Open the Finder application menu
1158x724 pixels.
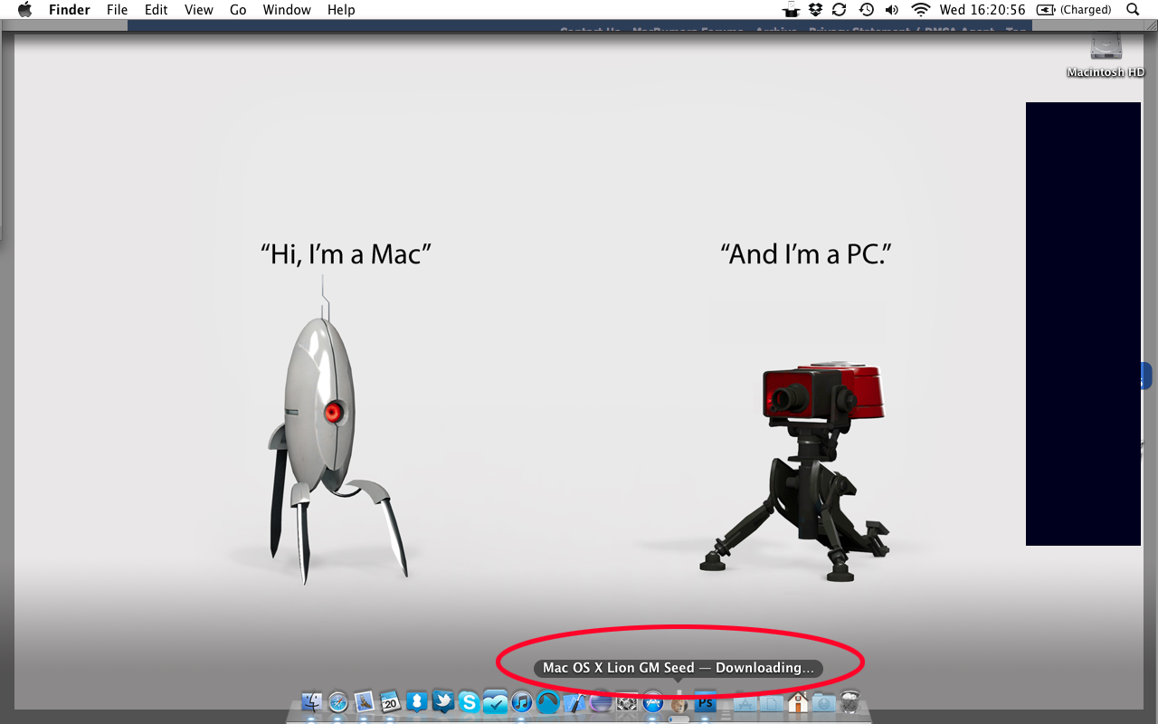coord(68,10)
